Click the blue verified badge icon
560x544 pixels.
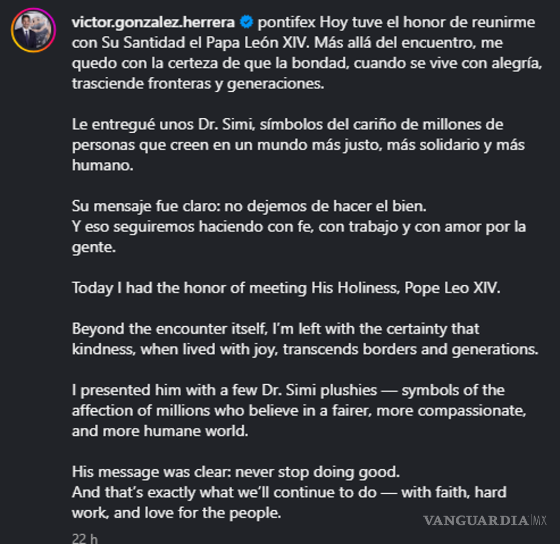[x=247, y=23]
